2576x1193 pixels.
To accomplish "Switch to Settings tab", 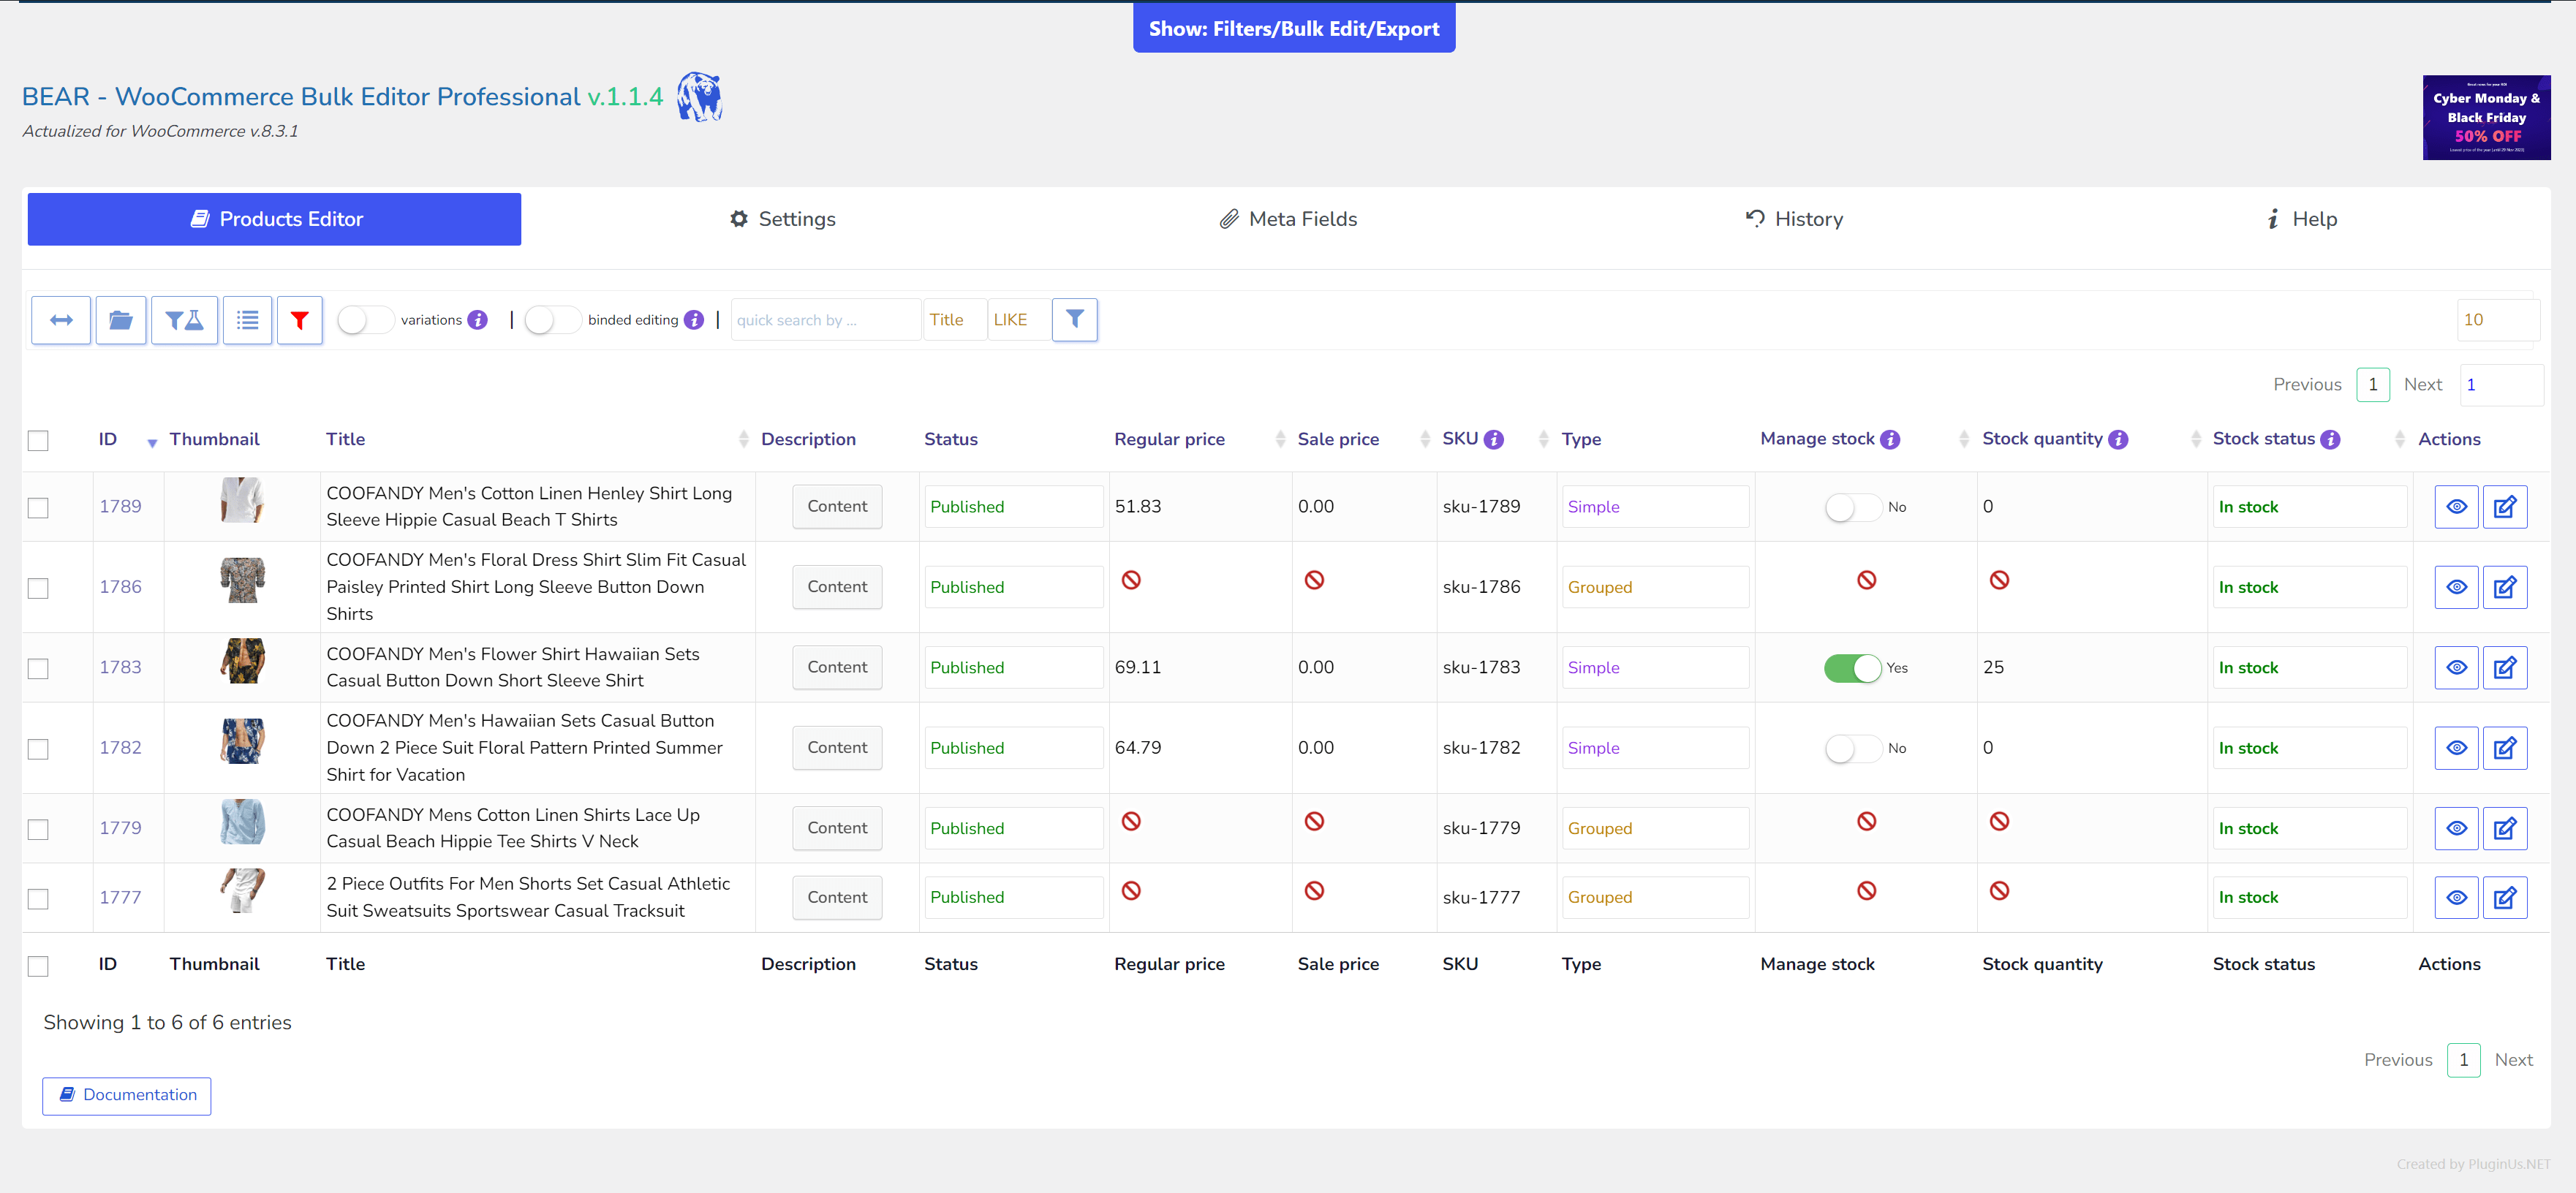I will click(783, 219).
